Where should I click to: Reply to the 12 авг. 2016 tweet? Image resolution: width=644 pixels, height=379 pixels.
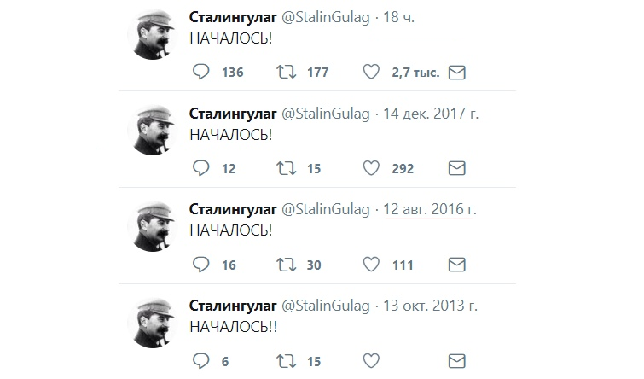pos(201,265)
